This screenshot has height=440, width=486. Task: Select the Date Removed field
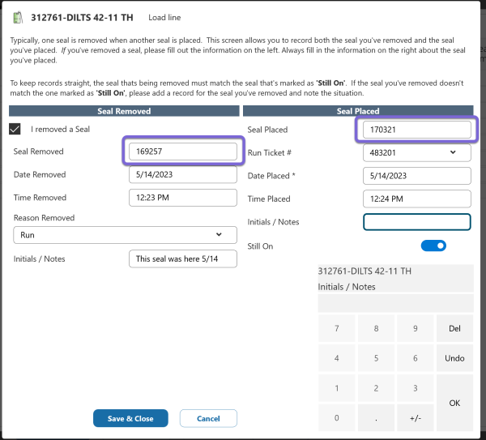click(183, 174)
